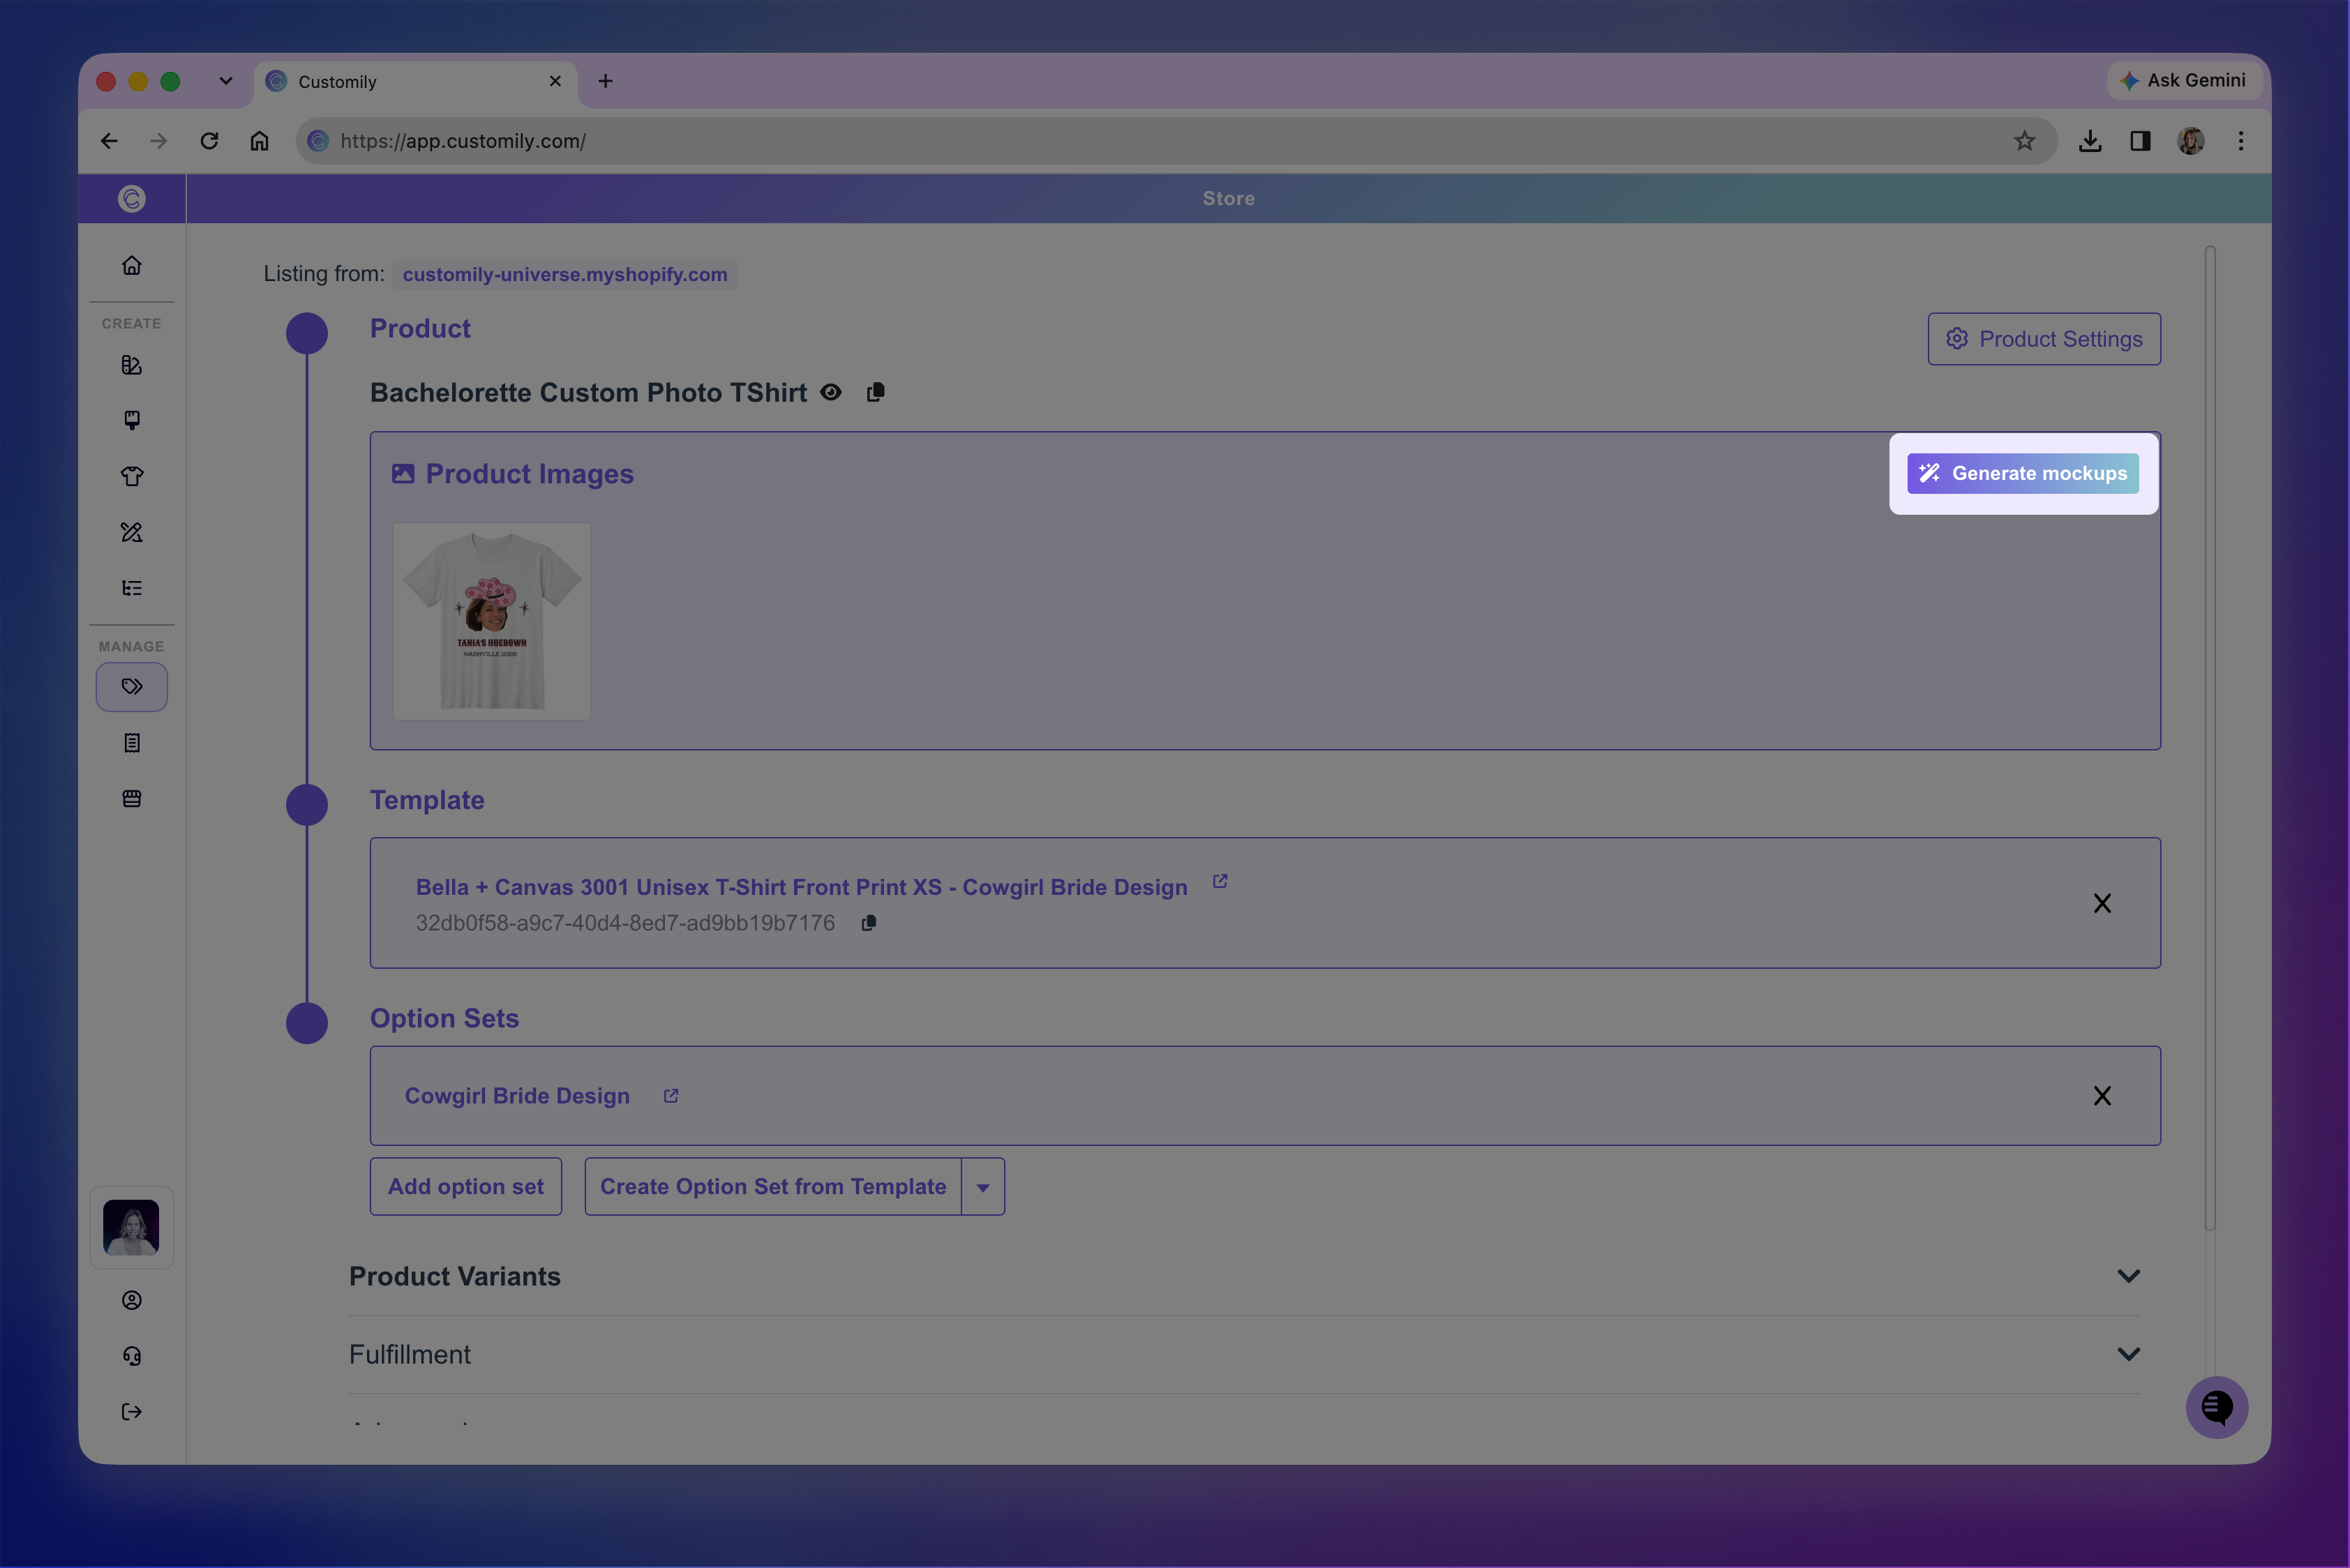Open the tab search chevron in the browser

(226, 81)
